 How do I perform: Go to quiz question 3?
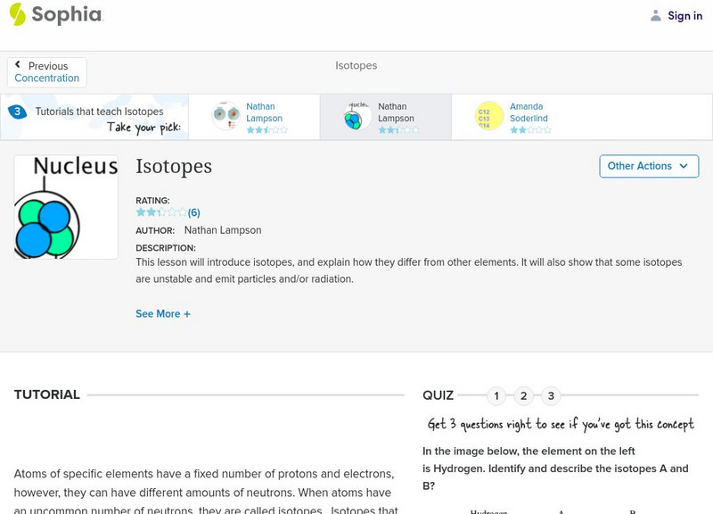pos(552,396)
